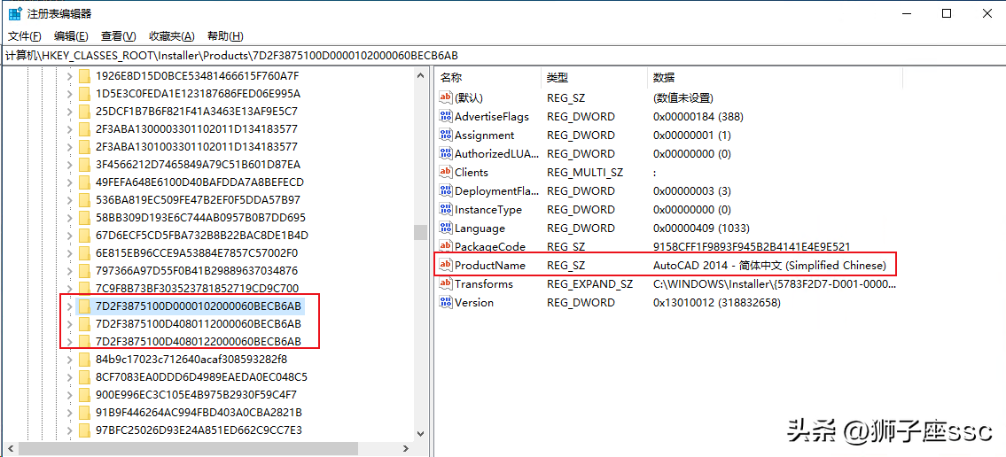Open the 帮助(H) menu
Image resolution: width=1006 pixels, height=457 pixels.
(x=225, y=36)
